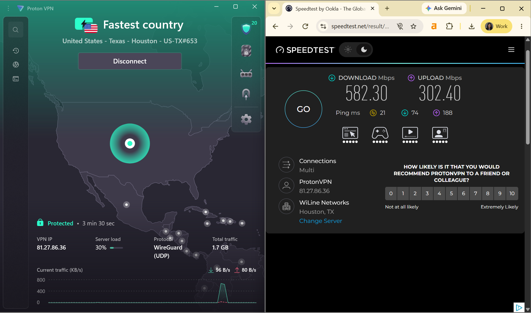Screen dimensions: 531x313
Task: Open Proton VPN search sidebar icon
Action: pos(16,30)
